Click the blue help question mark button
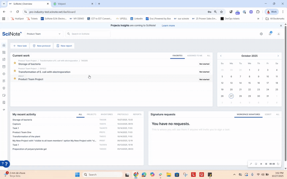The width and height of the screenshot is (287, 179). click(5, 164)
